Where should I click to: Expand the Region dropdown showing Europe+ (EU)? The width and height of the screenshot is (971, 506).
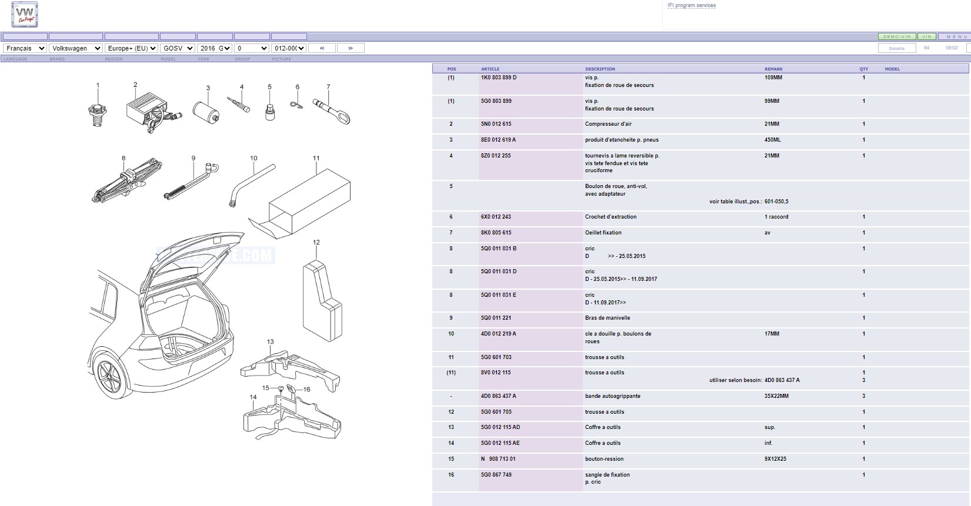[x=131, y=48]
